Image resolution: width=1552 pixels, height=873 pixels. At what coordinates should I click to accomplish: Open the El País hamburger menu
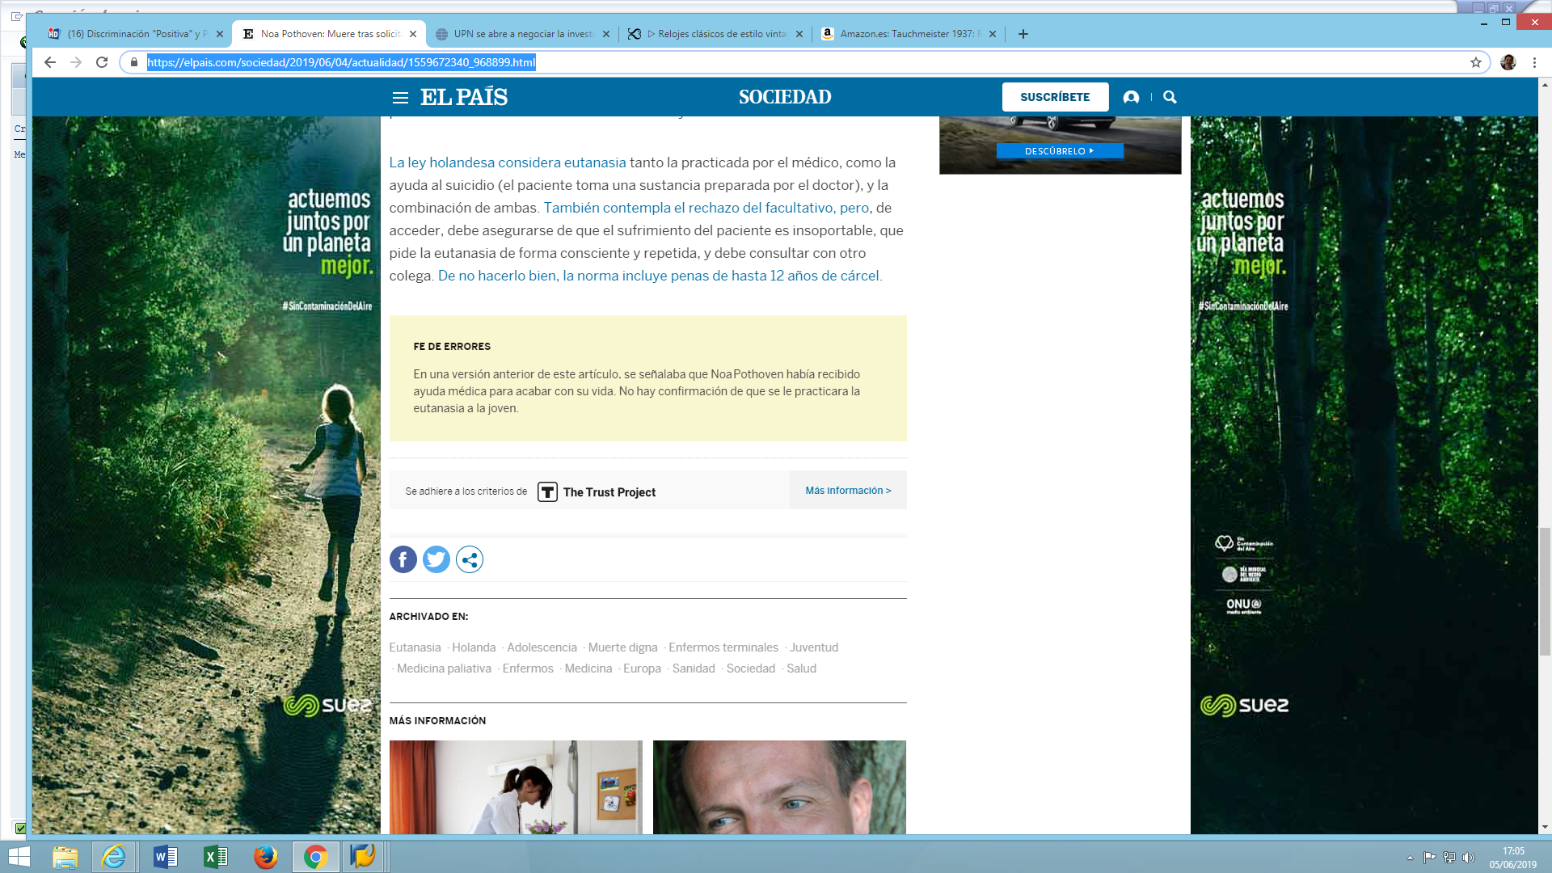pyautogui.click(x=400, y=98)
